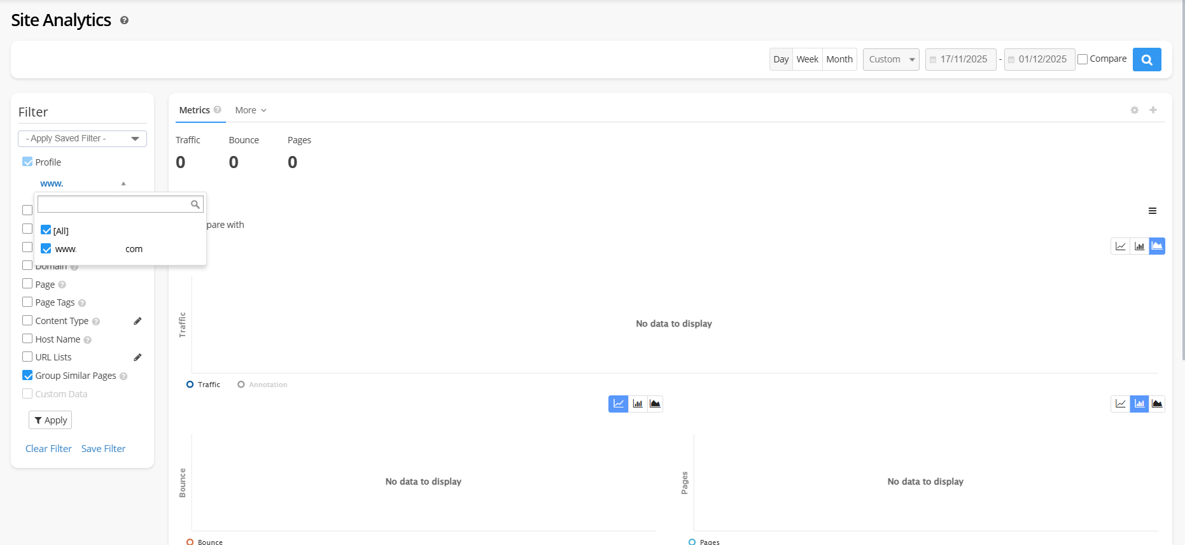This screenshot has height=545, width=1185.
Task: Edit Content Type with pencil icon
Action: point(137,321)
